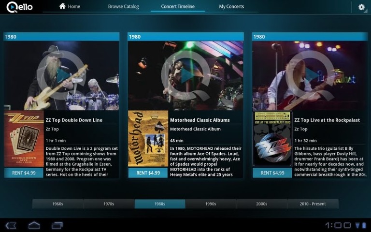
Task: Select the 1970s decade
Action: tap(109, 204)
